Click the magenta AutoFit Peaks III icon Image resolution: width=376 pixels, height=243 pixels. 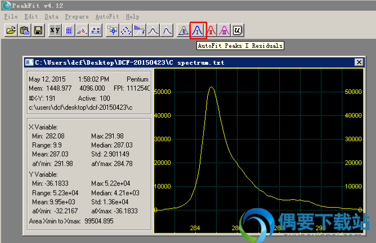pos(224,30)
